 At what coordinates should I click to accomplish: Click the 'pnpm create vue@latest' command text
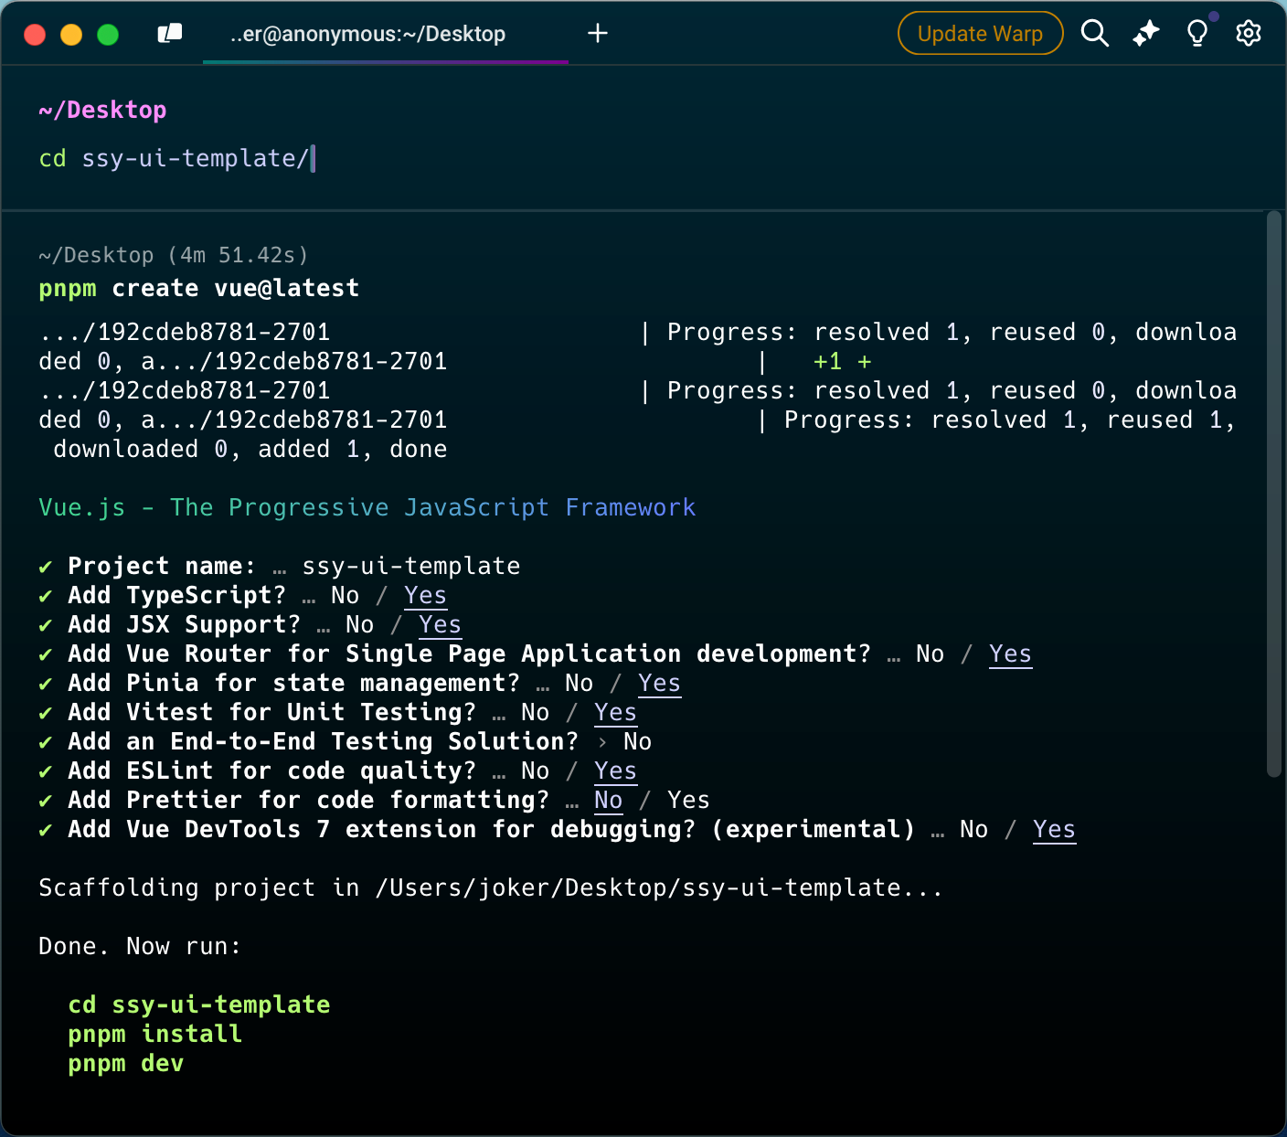[198, 289]
